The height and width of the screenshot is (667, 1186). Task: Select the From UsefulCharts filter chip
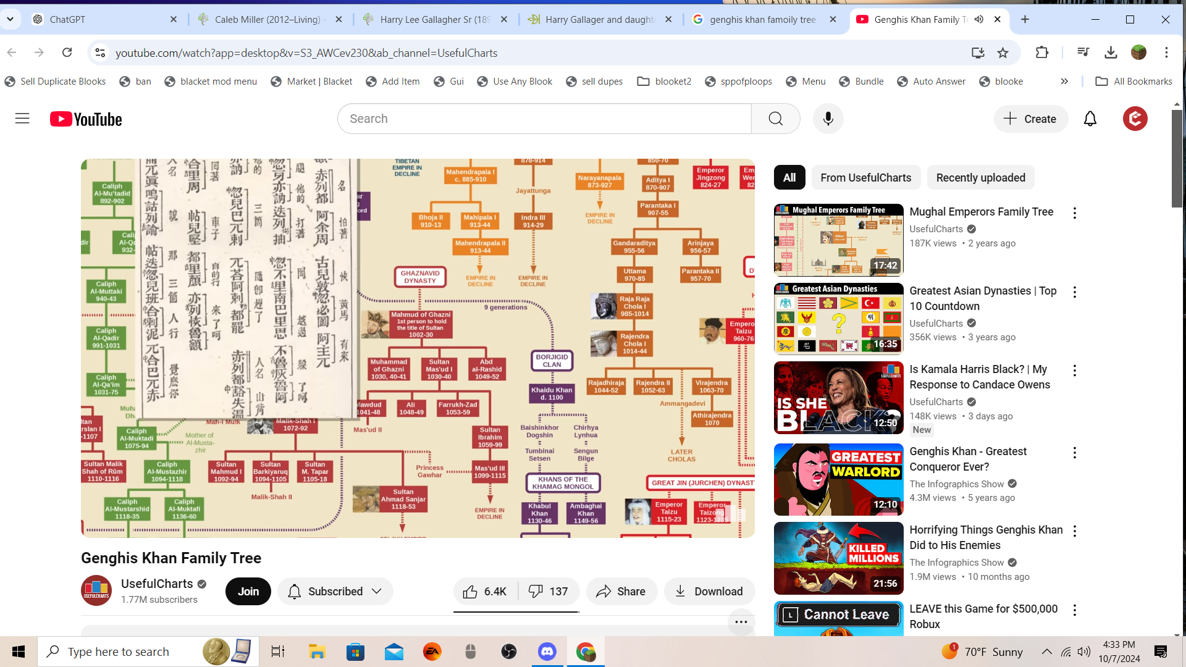[x=865, y=178]
